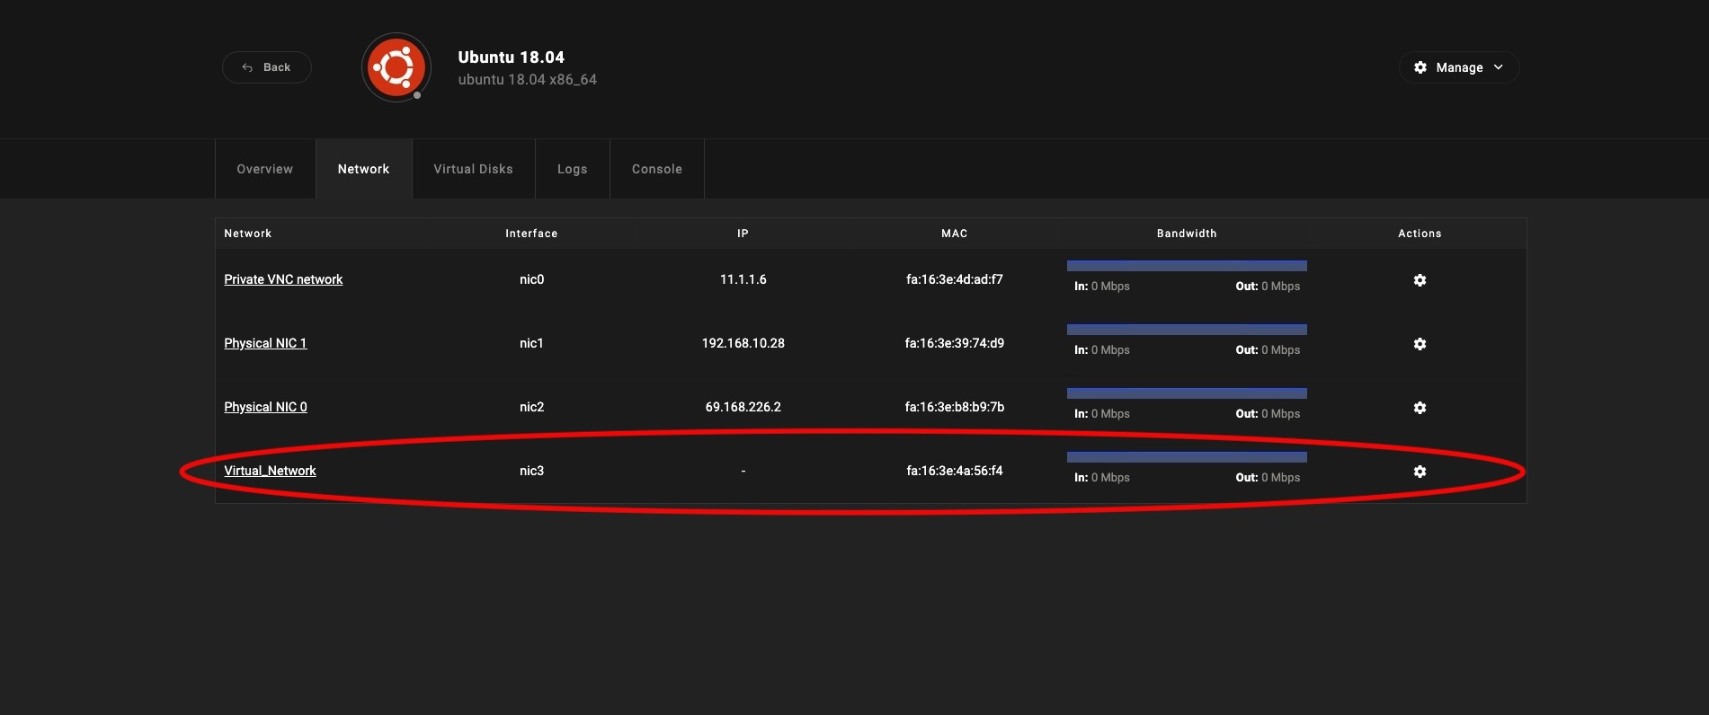Click the nic1 interface cell
1709x715 pixels.
(x=532, y=343)
